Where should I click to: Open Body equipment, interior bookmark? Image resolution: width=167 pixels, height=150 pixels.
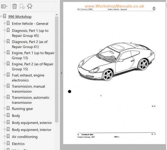[x=32, y=130]
